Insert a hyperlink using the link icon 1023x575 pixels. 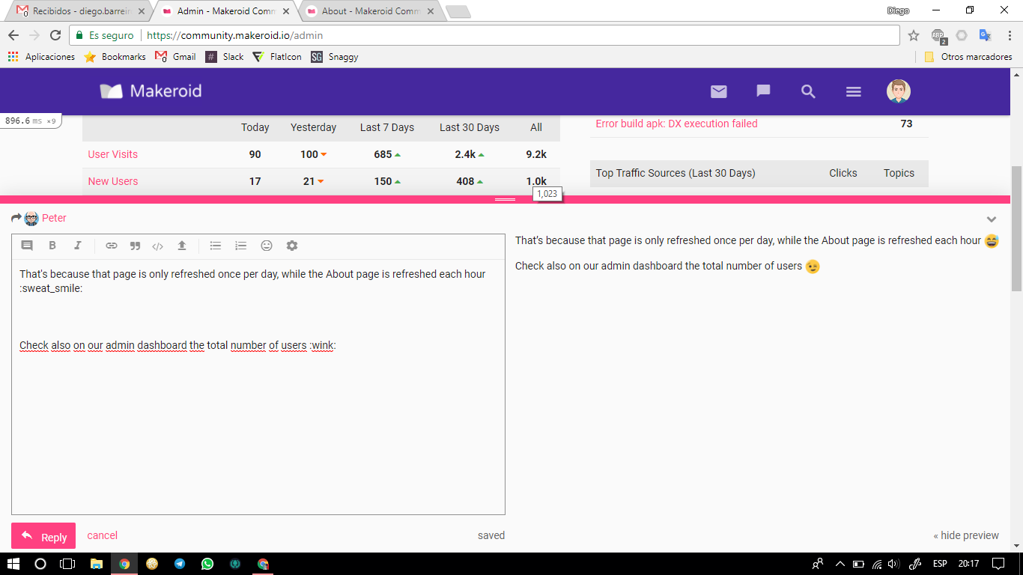(112, 246)
